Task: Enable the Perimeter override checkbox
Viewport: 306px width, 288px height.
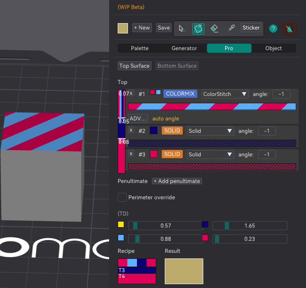Action: coord(122,197)
